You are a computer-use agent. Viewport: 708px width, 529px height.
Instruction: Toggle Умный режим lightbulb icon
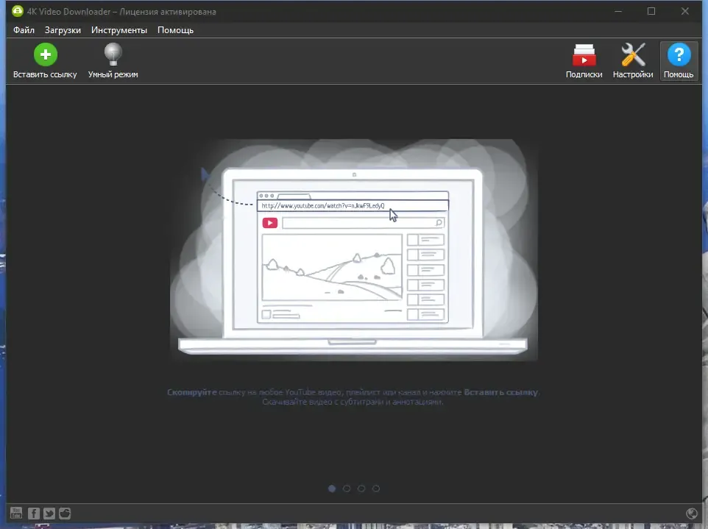(x=113, y=54)
